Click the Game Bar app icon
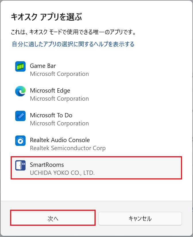This screenshot has height=237, width=193. [20, 66]
